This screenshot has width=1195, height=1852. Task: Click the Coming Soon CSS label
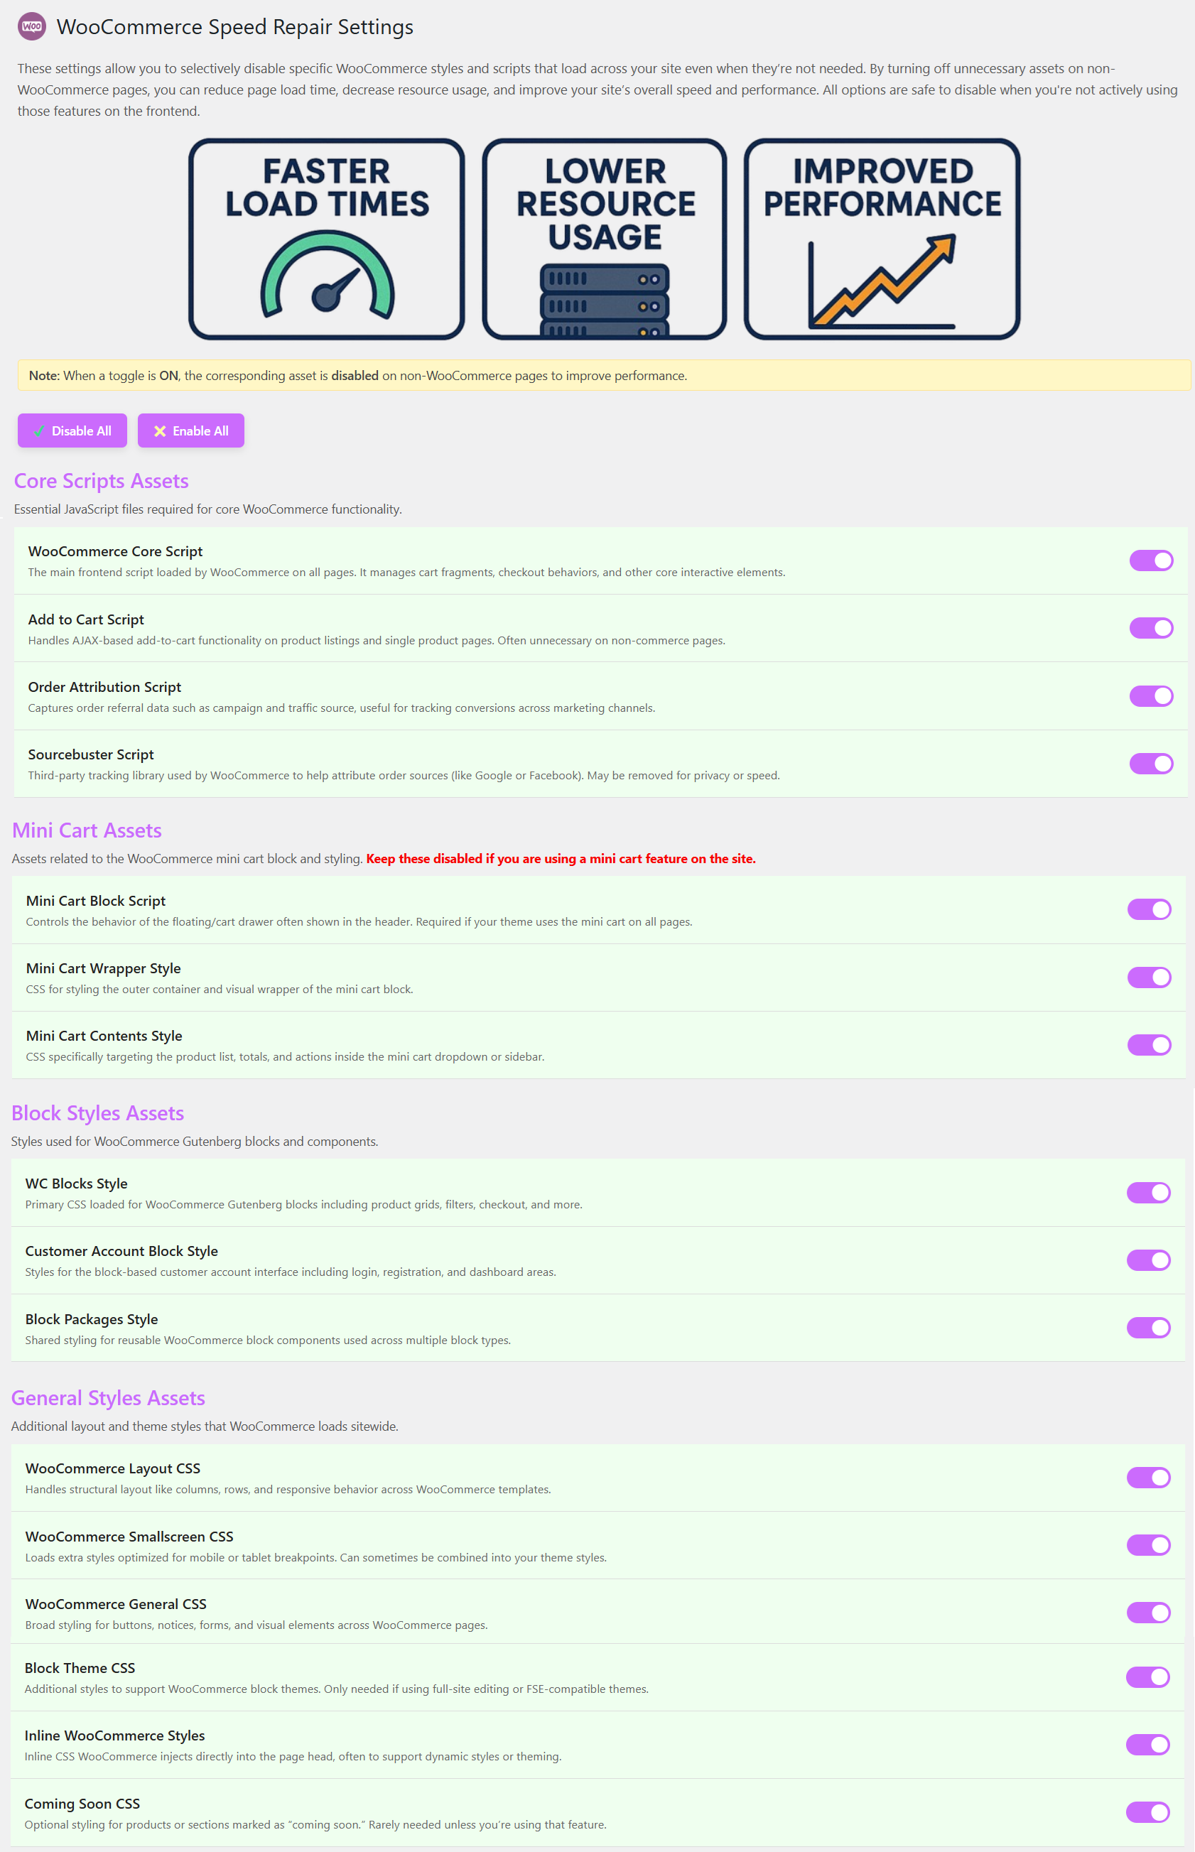pos(82,1803)
